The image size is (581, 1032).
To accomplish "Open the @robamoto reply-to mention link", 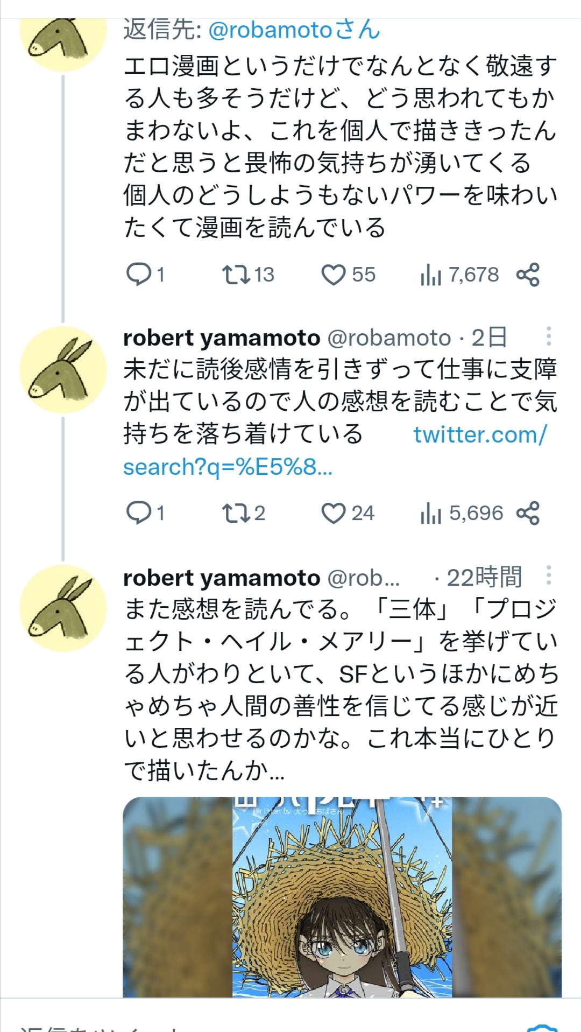I will [x=294, y=30].
